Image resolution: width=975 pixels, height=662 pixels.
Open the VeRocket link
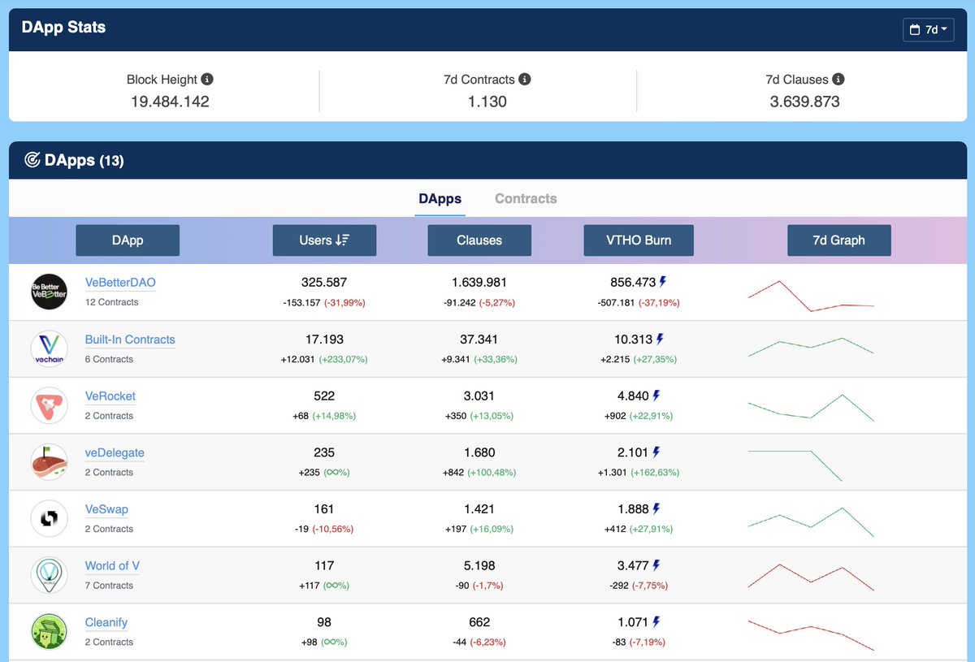[x=110, y=397]
